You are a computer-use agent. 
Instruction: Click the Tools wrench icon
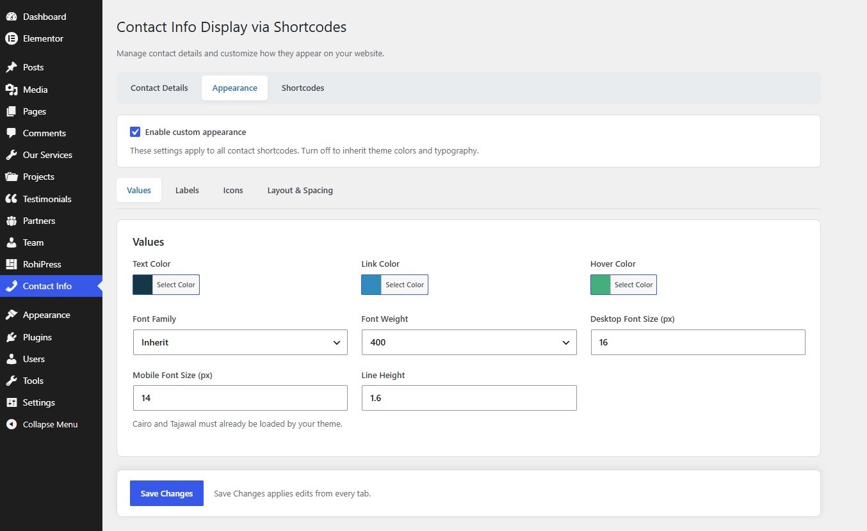coord(11,381)
